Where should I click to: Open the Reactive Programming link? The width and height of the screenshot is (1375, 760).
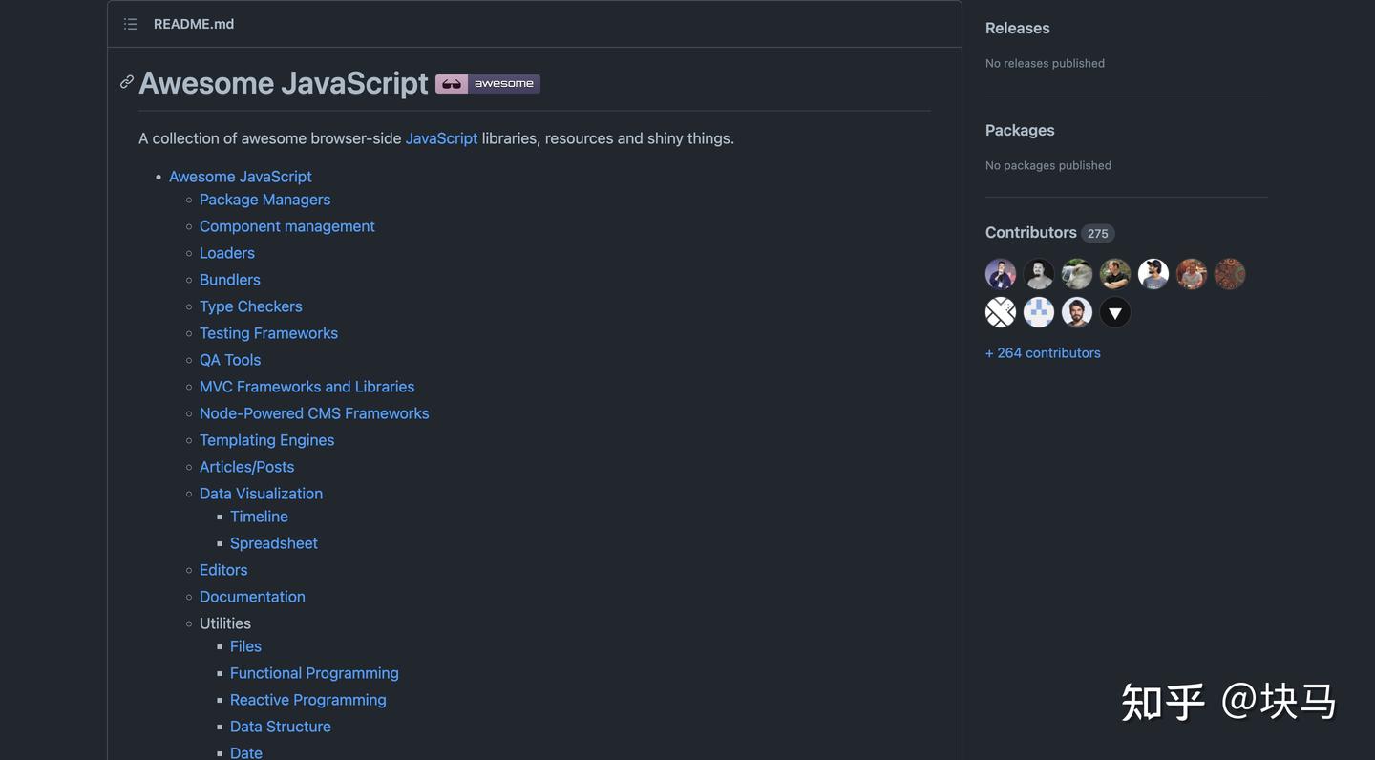click(x=308, y=700)
